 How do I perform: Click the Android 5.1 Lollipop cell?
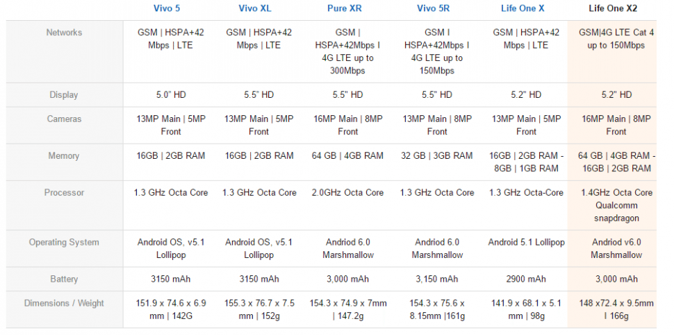point(526,242)
